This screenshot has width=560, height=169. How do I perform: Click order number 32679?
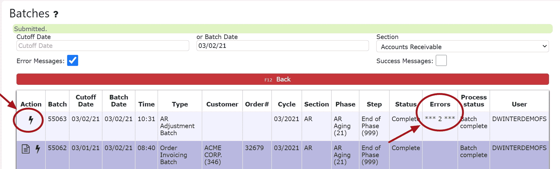254,148
